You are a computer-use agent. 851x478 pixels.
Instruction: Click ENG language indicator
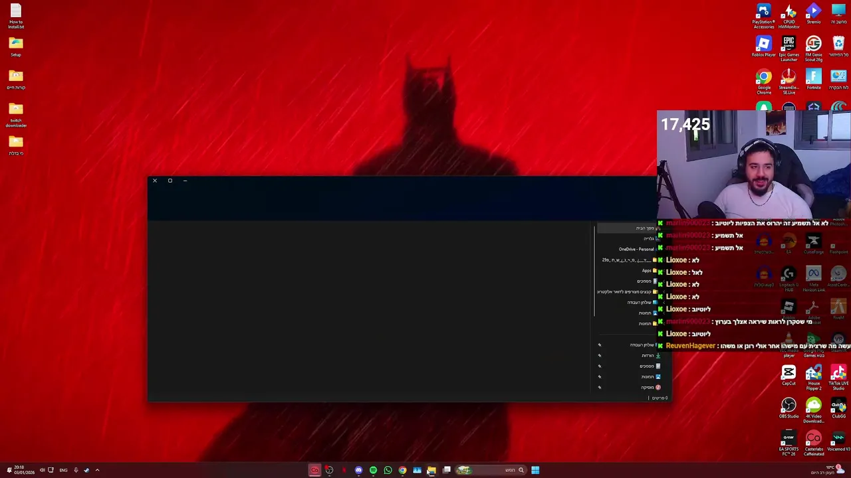63,470
